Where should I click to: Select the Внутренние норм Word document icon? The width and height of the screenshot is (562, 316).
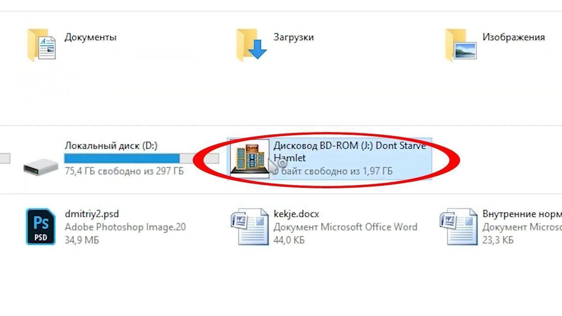459,226
